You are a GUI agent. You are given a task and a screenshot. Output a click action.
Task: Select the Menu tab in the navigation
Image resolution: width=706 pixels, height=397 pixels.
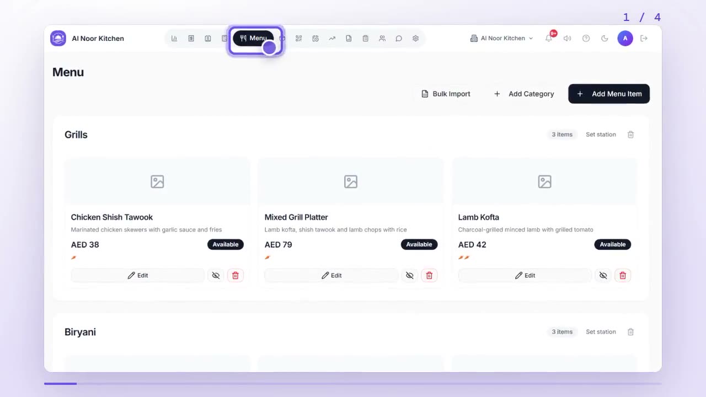point(253,39)
